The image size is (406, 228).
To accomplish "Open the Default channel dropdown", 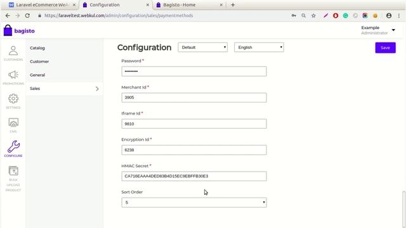I will (x=202, y=47).
